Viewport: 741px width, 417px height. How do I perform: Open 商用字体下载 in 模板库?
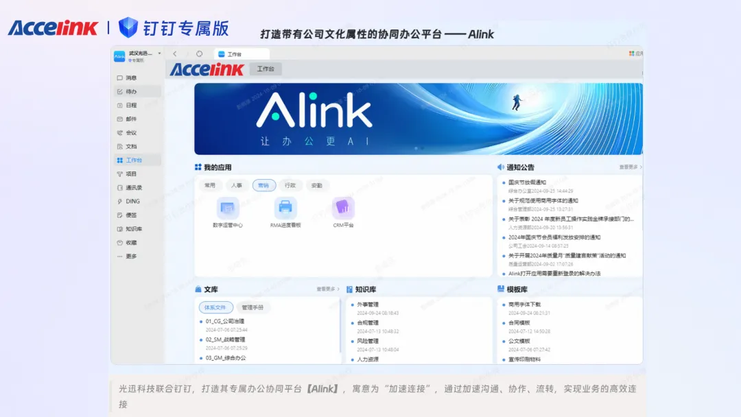point(525,305)
